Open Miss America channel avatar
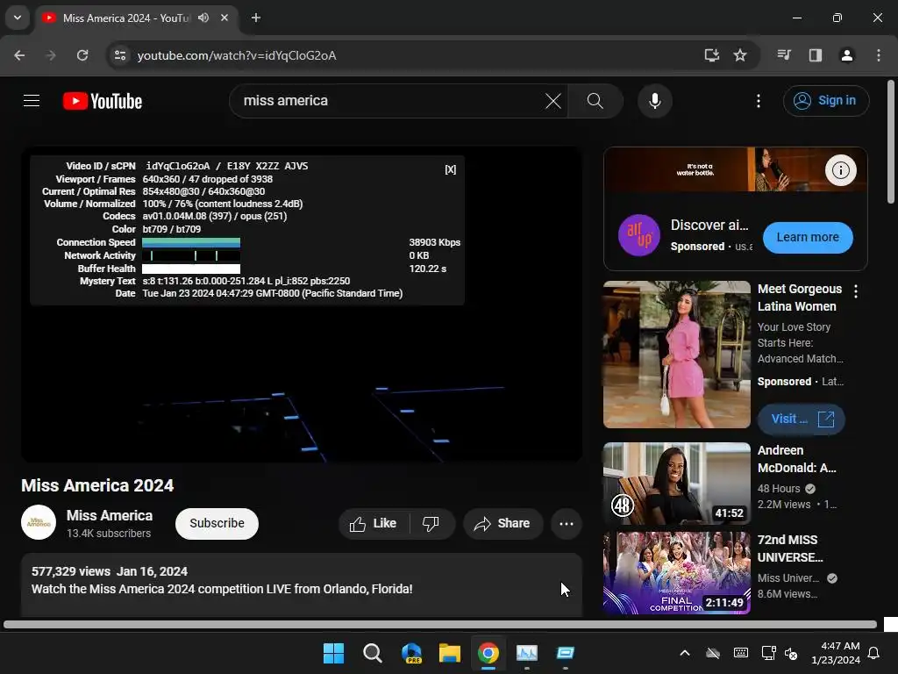Viewport: 898px width, 674px height. (x=39, y=522)
